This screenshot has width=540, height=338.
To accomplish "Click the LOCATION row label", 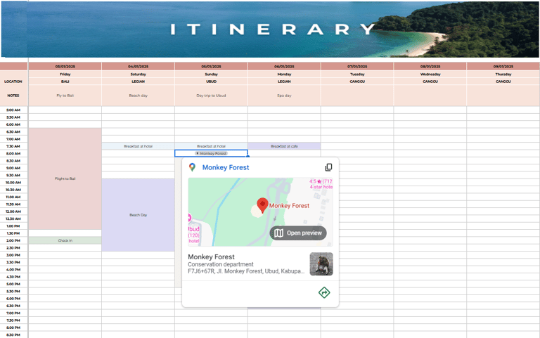I will (x=13, y=82).
